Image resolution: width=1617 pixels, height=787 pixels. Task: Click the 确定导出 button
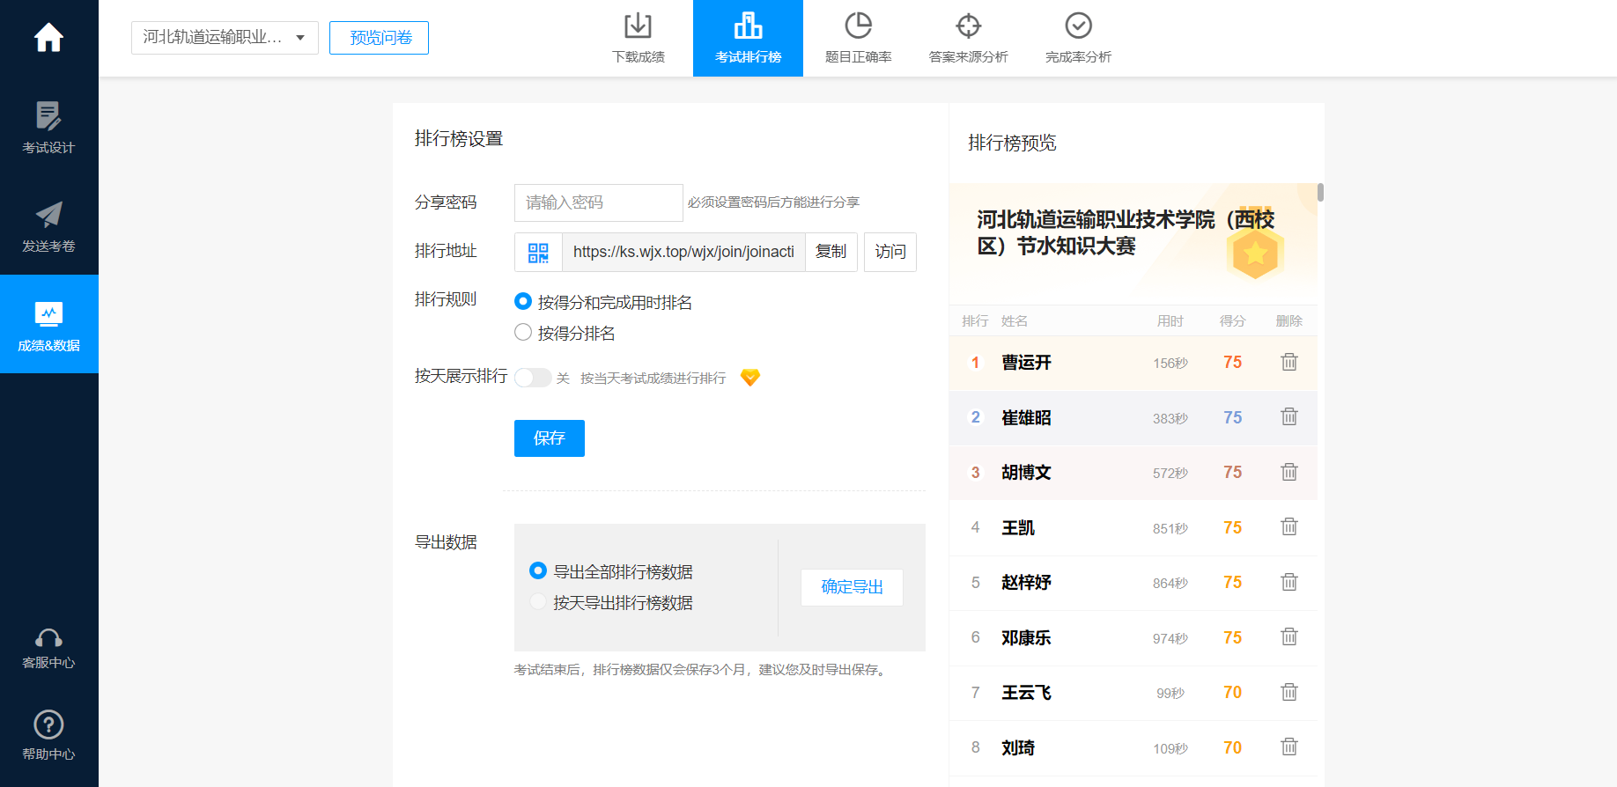click(852, 587)
